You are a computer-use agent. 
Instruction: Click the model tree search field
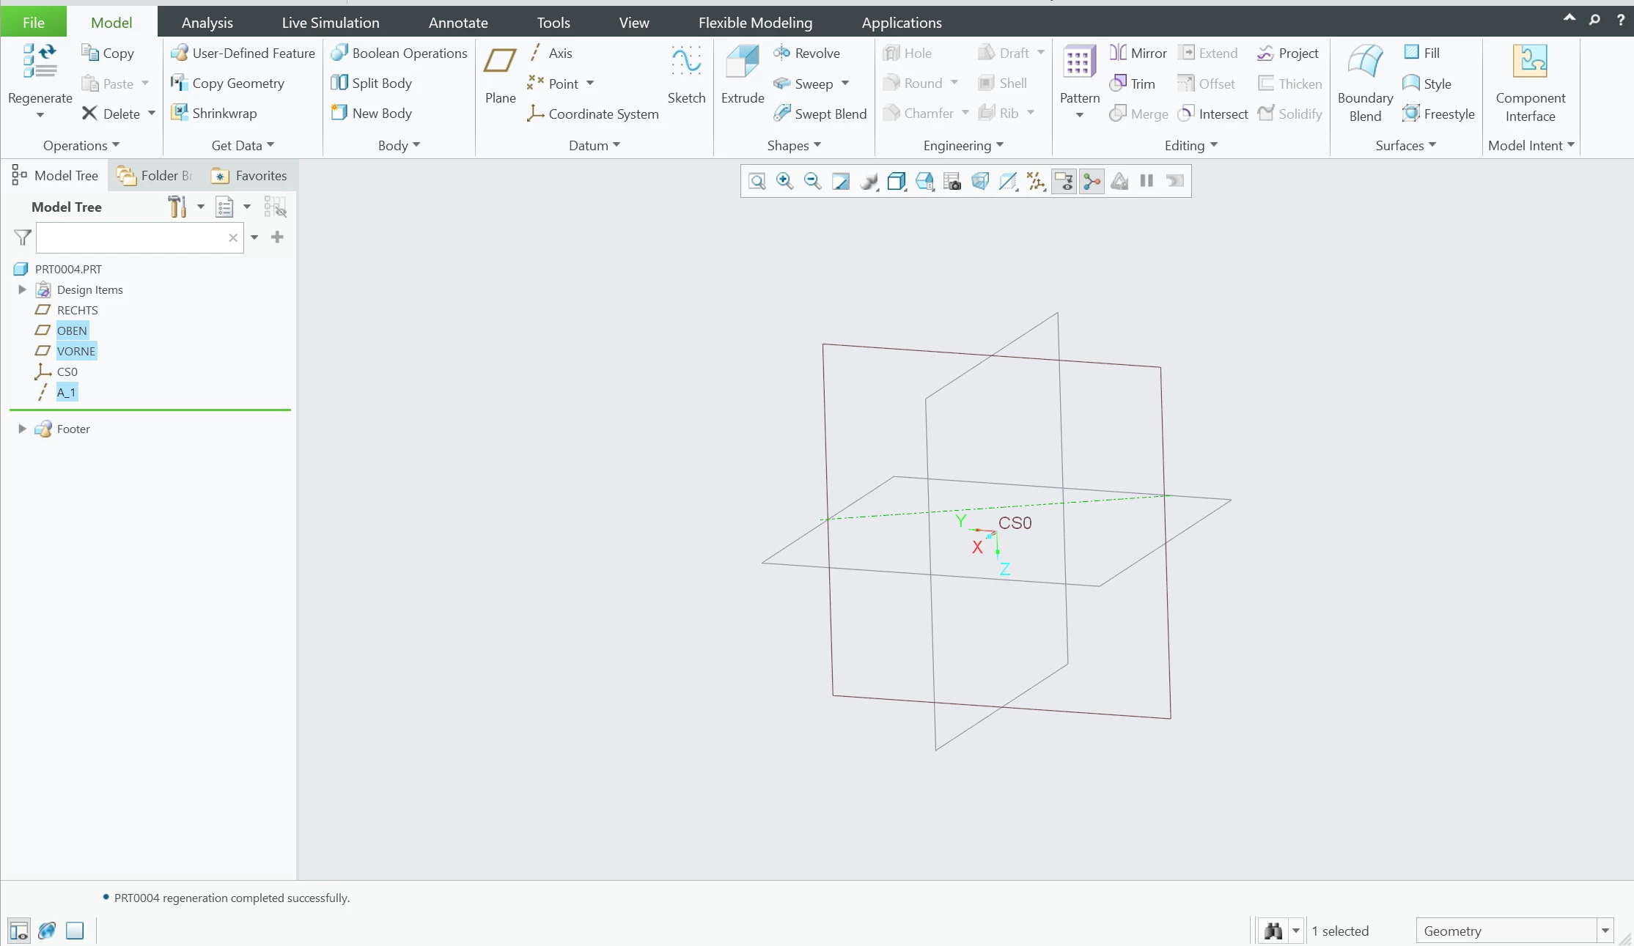pos(132,237)
